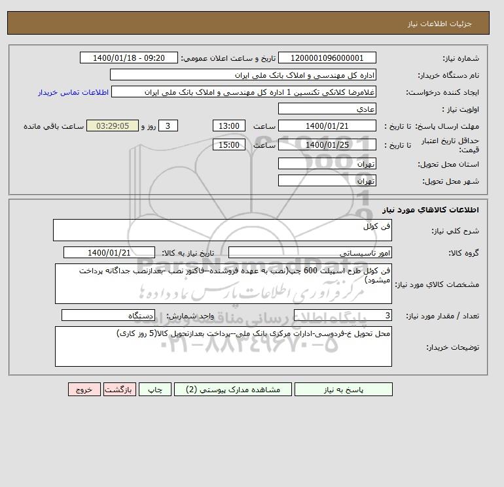Click goods specification text area
This screenshot has width=504, height=487.
pyautogui.click(x=223, y=284)
